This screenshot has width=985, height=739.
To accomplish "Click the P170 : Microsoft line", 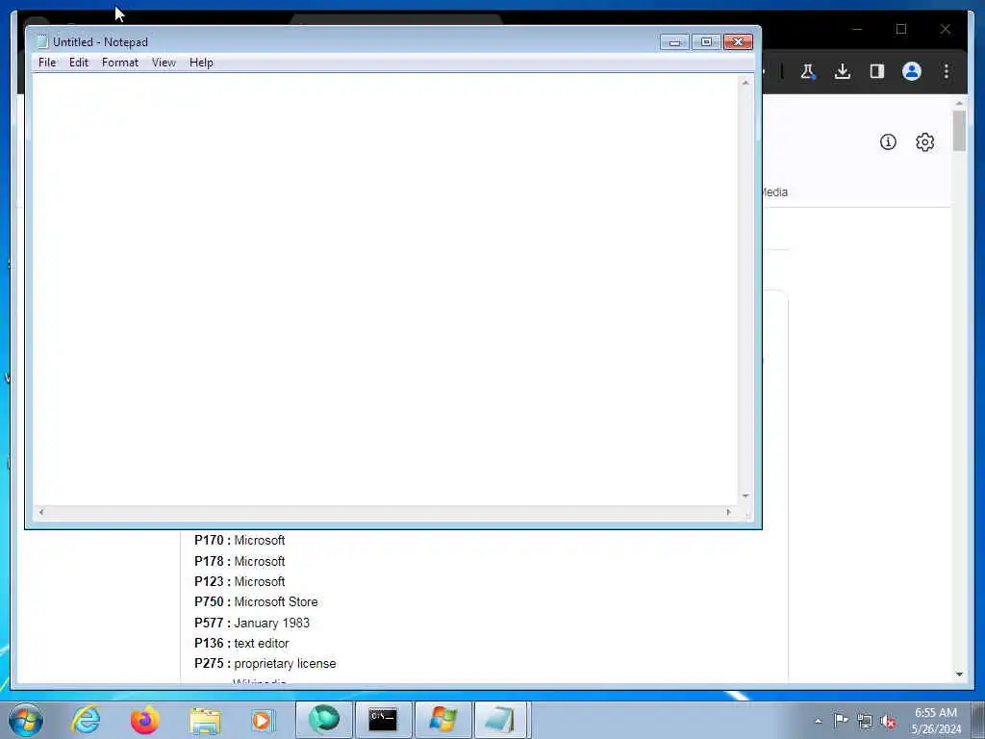I will click(x=240, y=541).
